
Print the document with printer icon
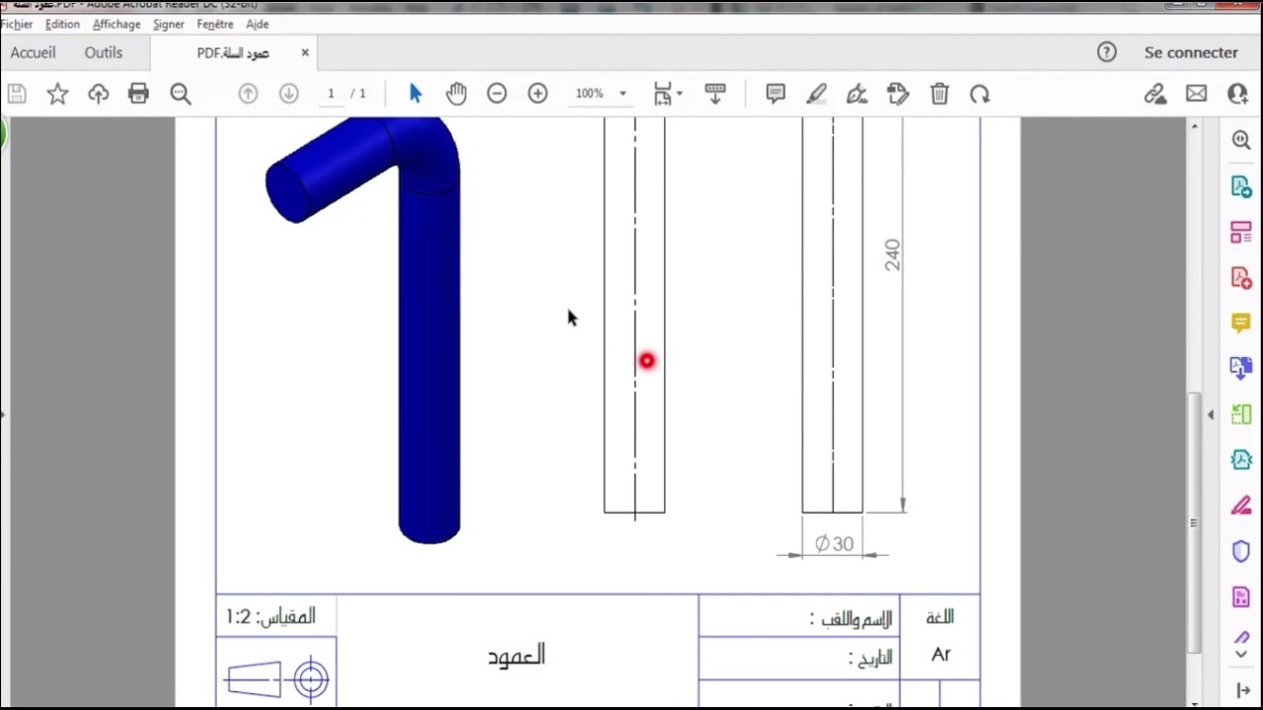pos(138,94)
